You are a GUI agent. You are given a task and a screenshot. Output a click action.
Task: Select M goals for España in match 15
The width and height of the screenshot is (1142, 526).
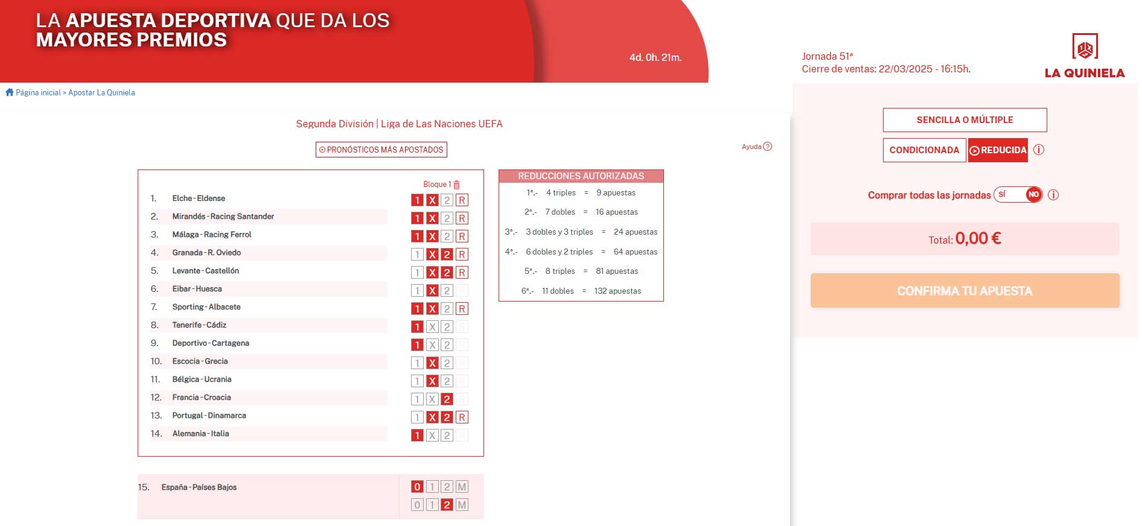pyautogui.click(x=462, y=487)
